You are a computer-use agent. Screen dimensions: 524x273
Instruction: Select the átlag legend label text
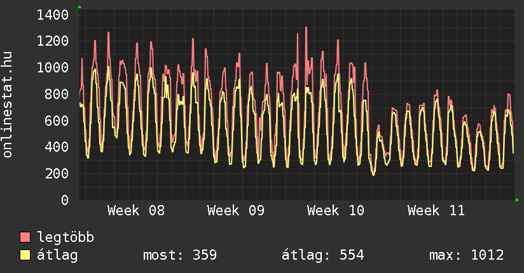tap(57, 255)
